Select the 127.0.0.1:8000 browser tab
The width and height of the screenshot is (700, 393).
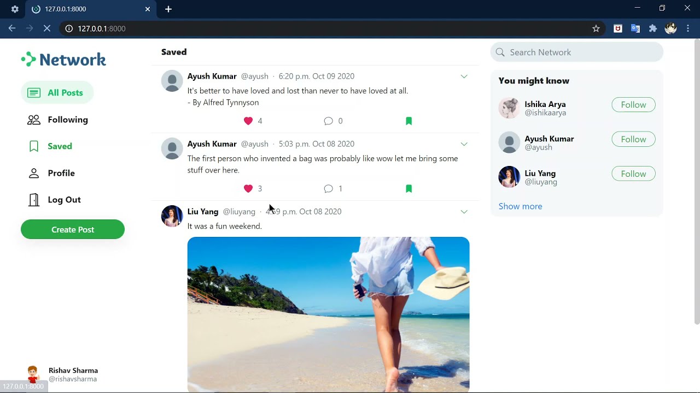point(92,9)
